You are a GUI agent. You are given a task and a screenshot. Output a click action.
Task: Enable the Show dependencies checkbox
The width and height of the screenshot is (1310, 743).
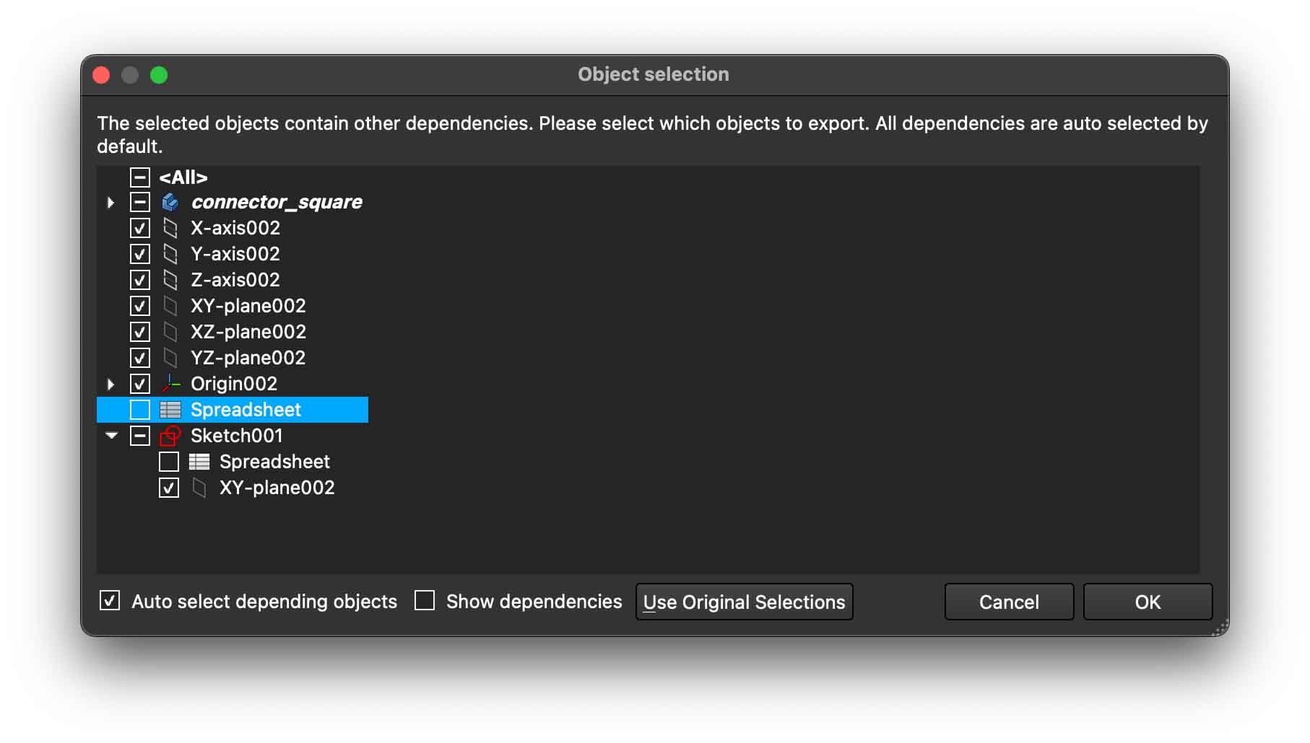pyautogui.click(x=425, y=600)
